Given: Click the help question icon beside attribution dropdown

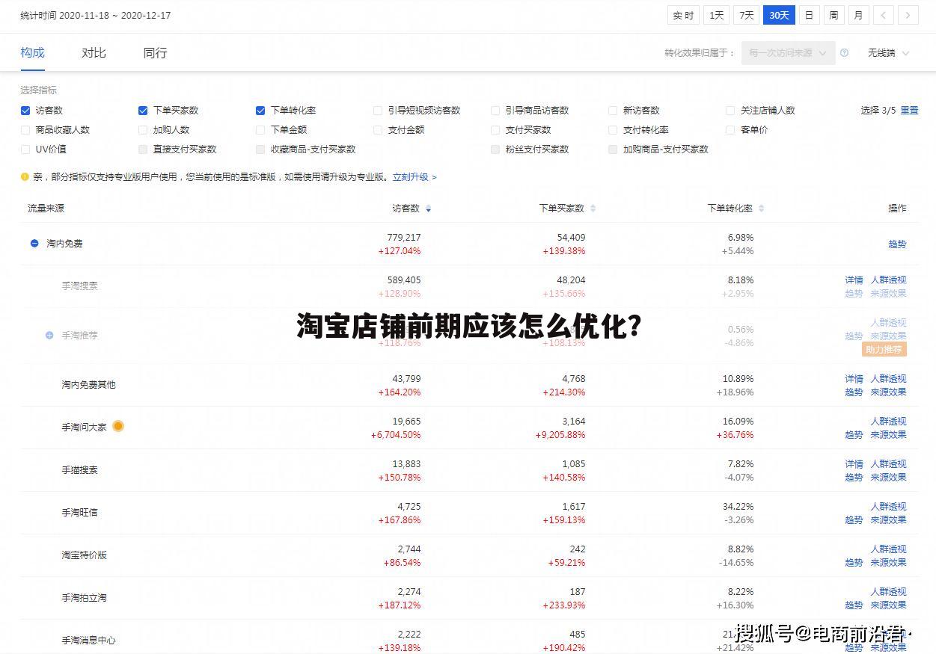Looking at the screenshot, I should pyautogui.click(x=844, y=53).
